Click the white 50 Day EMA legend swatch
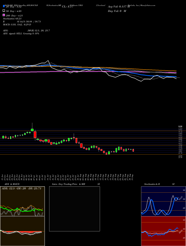 point(4,11)
